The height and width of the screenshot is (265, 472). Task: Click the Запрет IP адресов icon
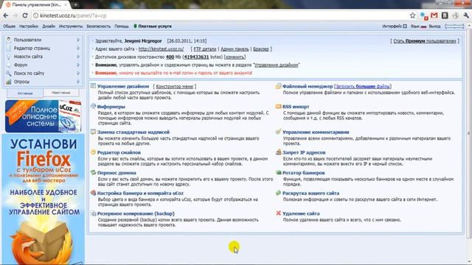click(x=278, y=152)
